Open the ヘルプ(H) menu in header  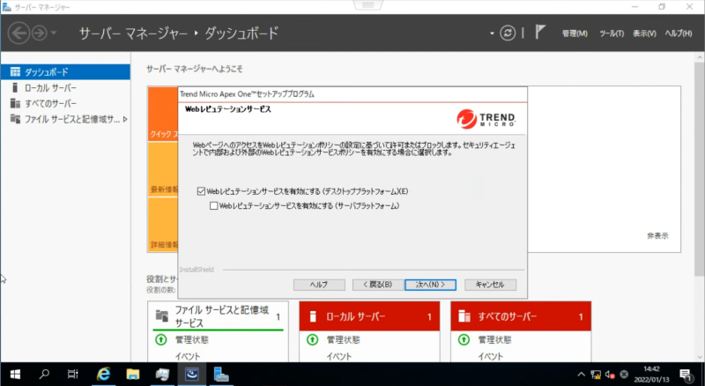(x=679, y=33)
